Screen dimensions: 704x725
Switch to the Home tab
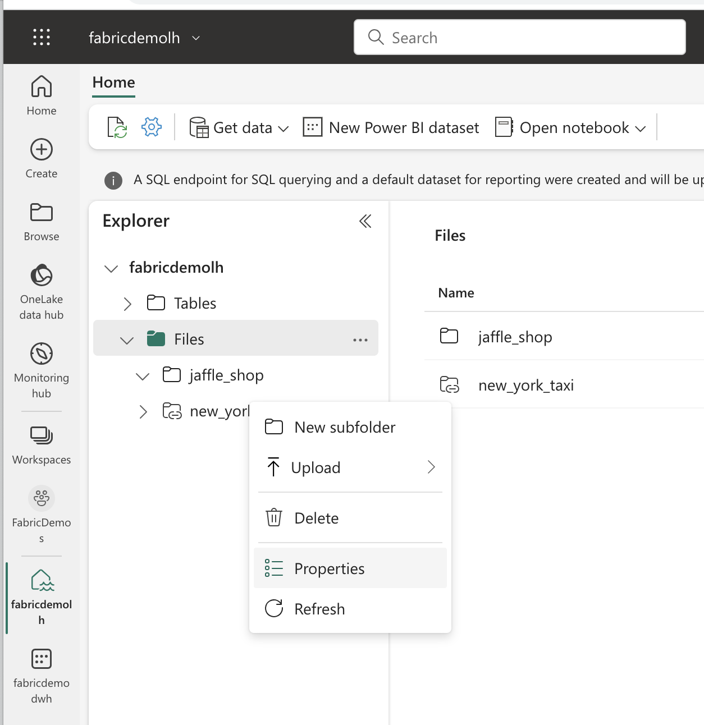(x=113, y=82)
